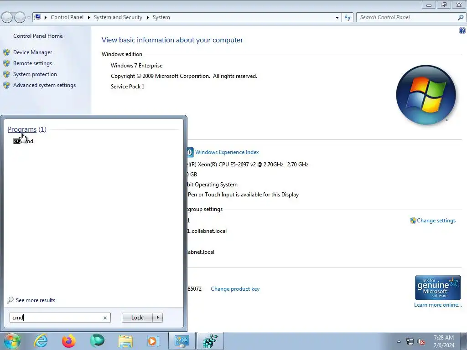Launch Internet Explorer from the taskbar
The image size is (467, 350).
(41, 341)
